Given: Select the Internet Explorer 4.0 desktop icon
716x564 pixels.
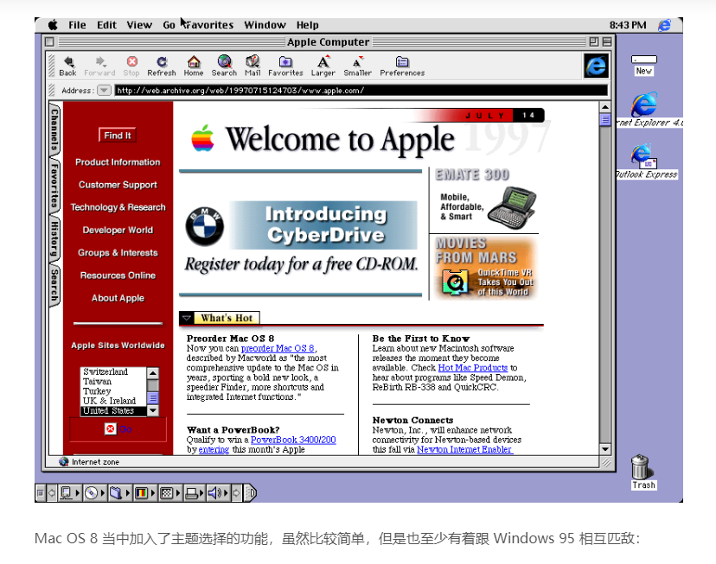Looking at the screenshot, I should (x=645, y=105).
